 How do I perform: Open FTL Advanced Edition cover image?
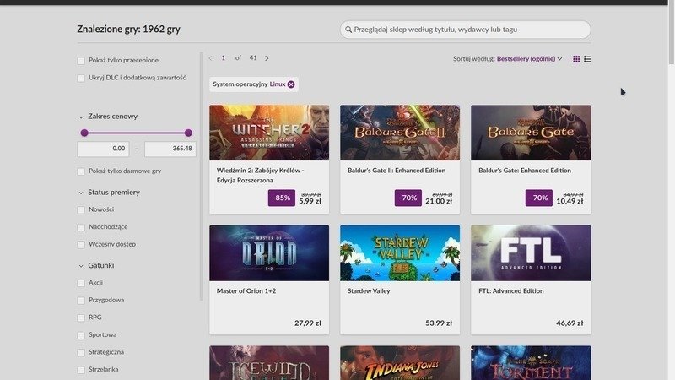click(531, 252)
